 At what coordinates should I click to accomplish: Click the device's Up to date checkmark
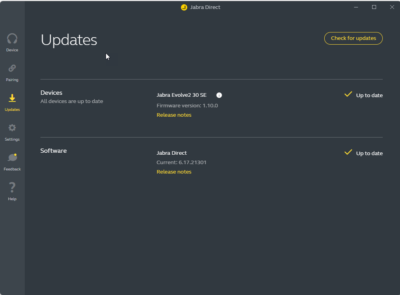pos(348,95)
